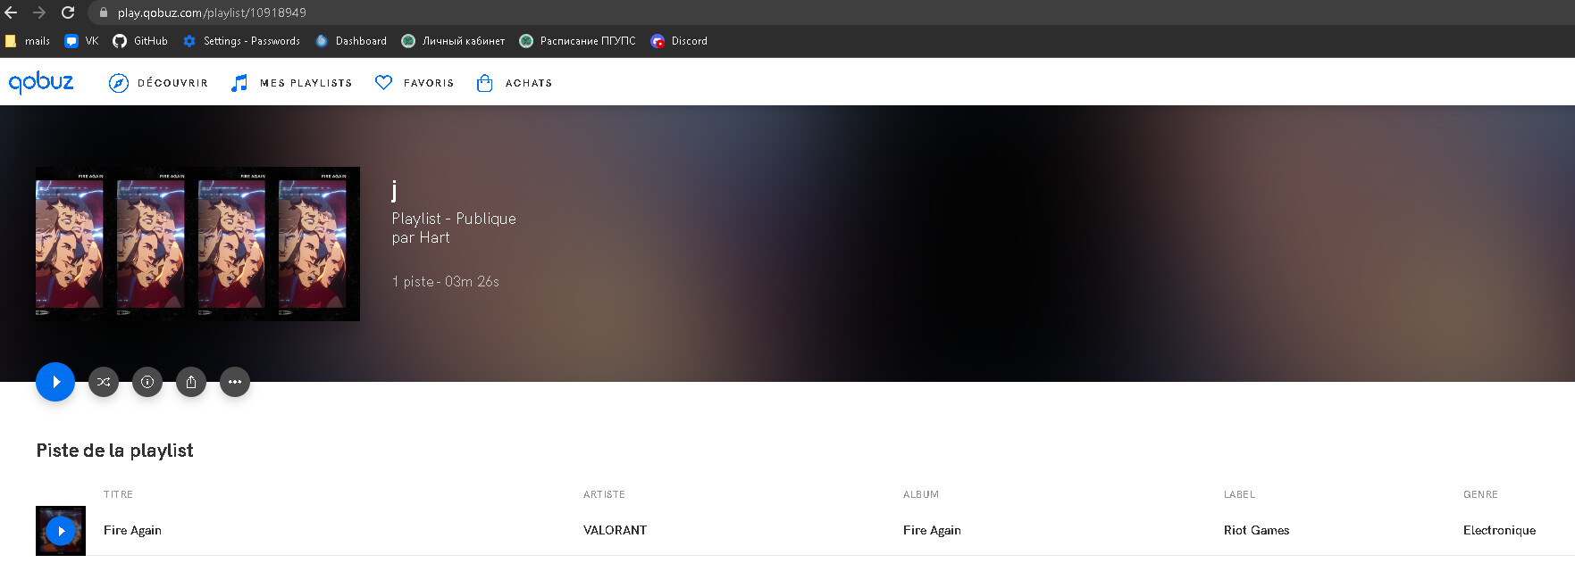
Task: Open ACHATS section
Action: [529, 83]
